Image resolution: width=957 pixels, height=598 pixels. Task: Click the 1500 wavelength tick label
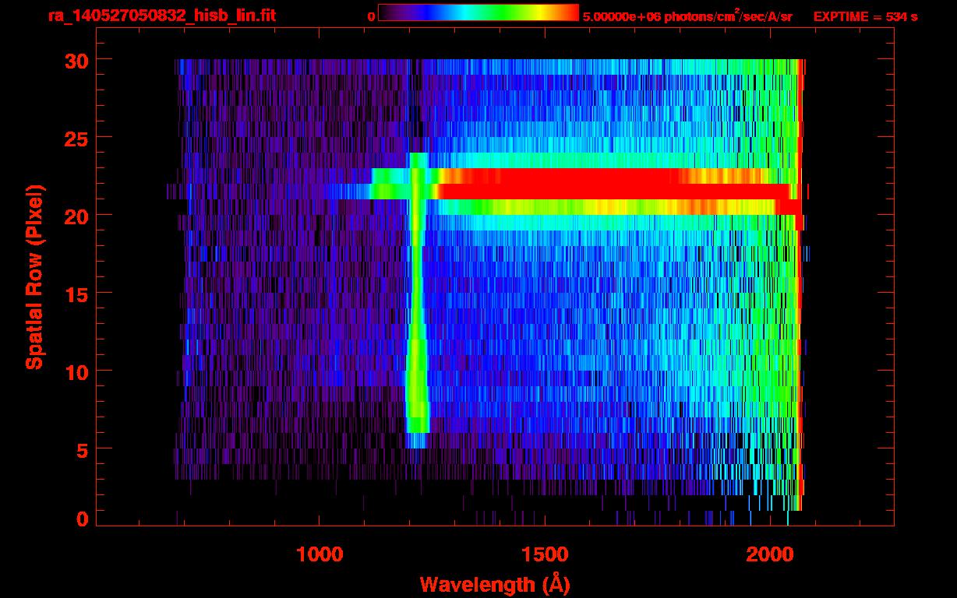pyautogui.click(x=545, y=554)
